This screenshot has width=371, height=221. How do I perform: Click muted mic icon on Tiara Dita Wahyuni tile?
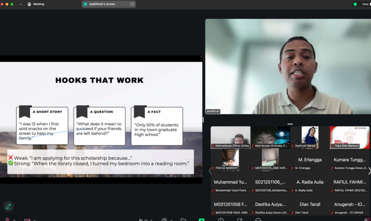[332, 146]
